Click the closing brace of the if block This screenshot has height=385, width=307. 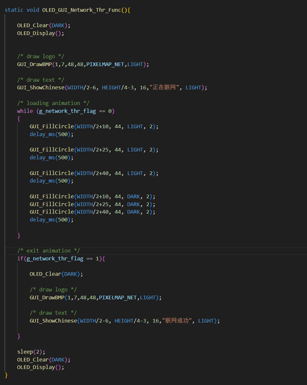(x=19, y=336)
